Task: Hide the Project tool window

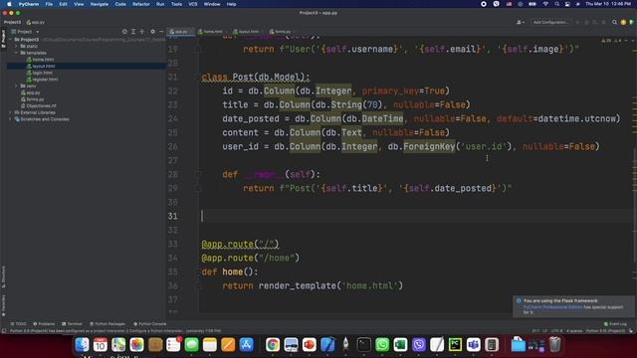Action: (161, 31)
